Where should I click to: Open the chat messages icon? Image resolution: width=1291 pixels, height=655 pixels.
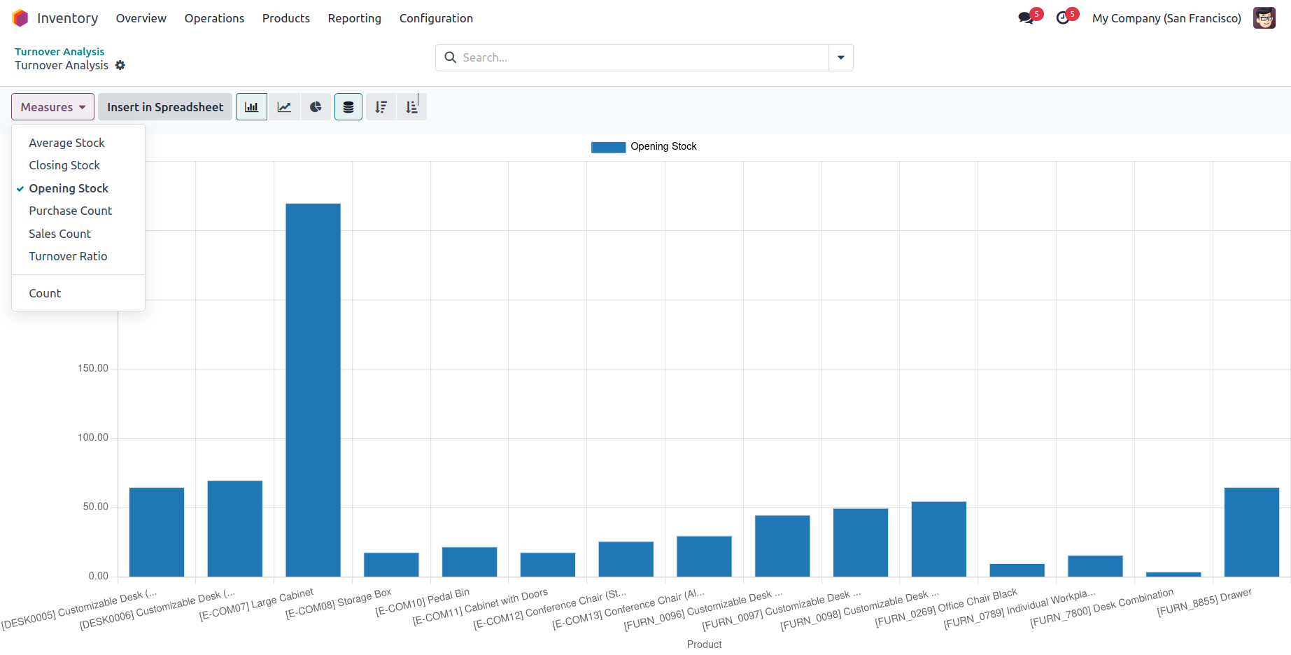1026,18
